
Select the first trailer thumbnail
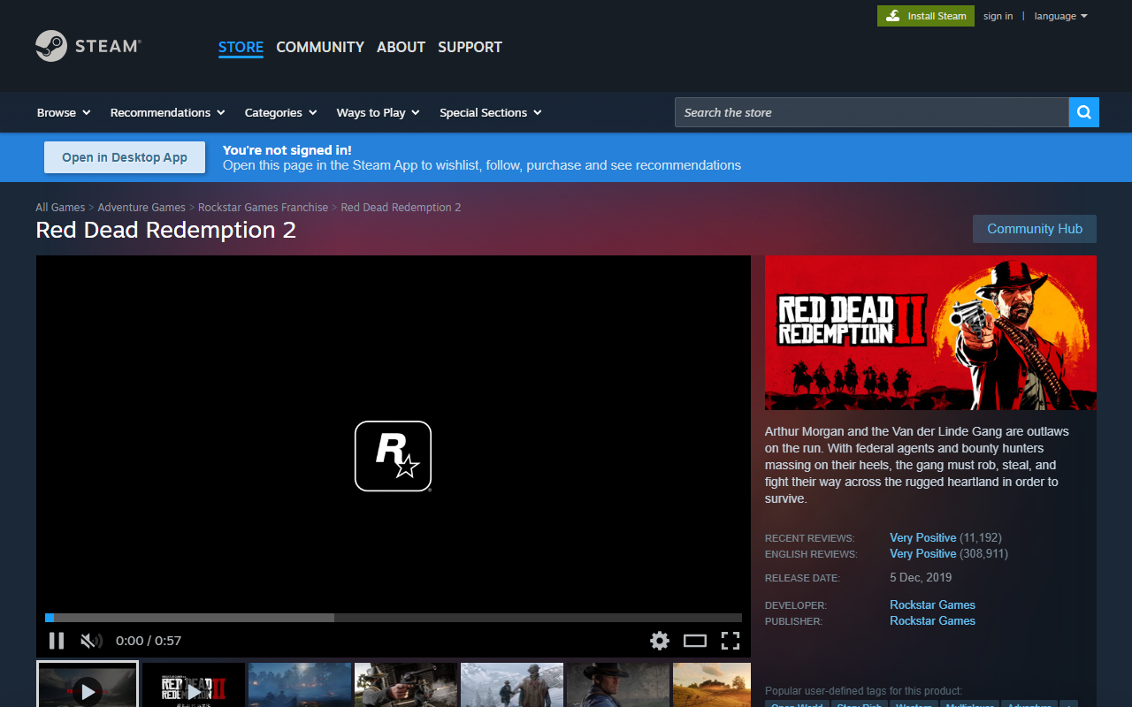click(x=88, y=686)
